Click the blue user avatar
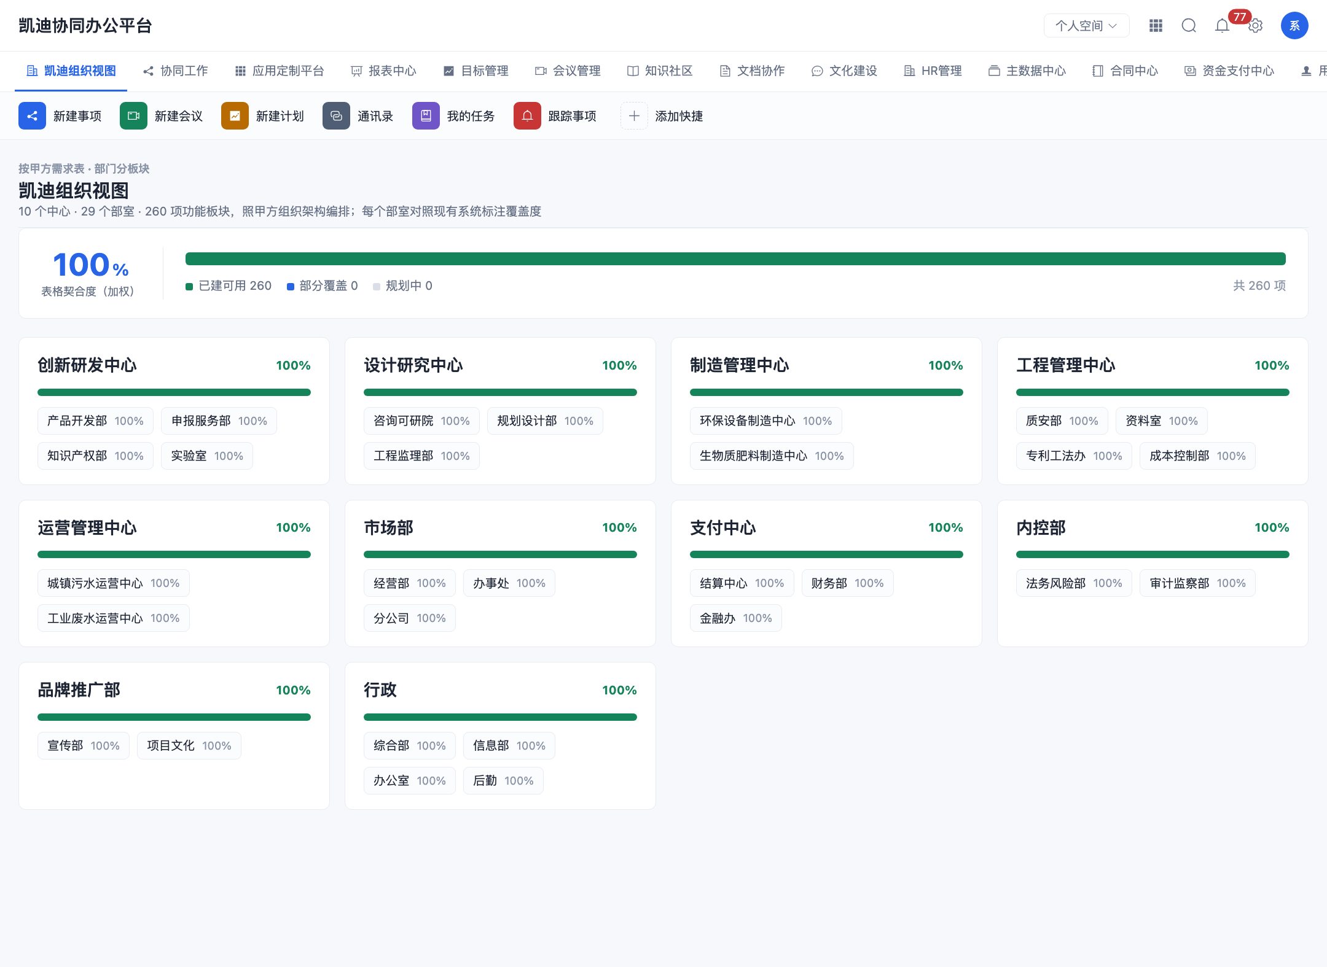The image size is (1327, 967). tap(1294, 26)
